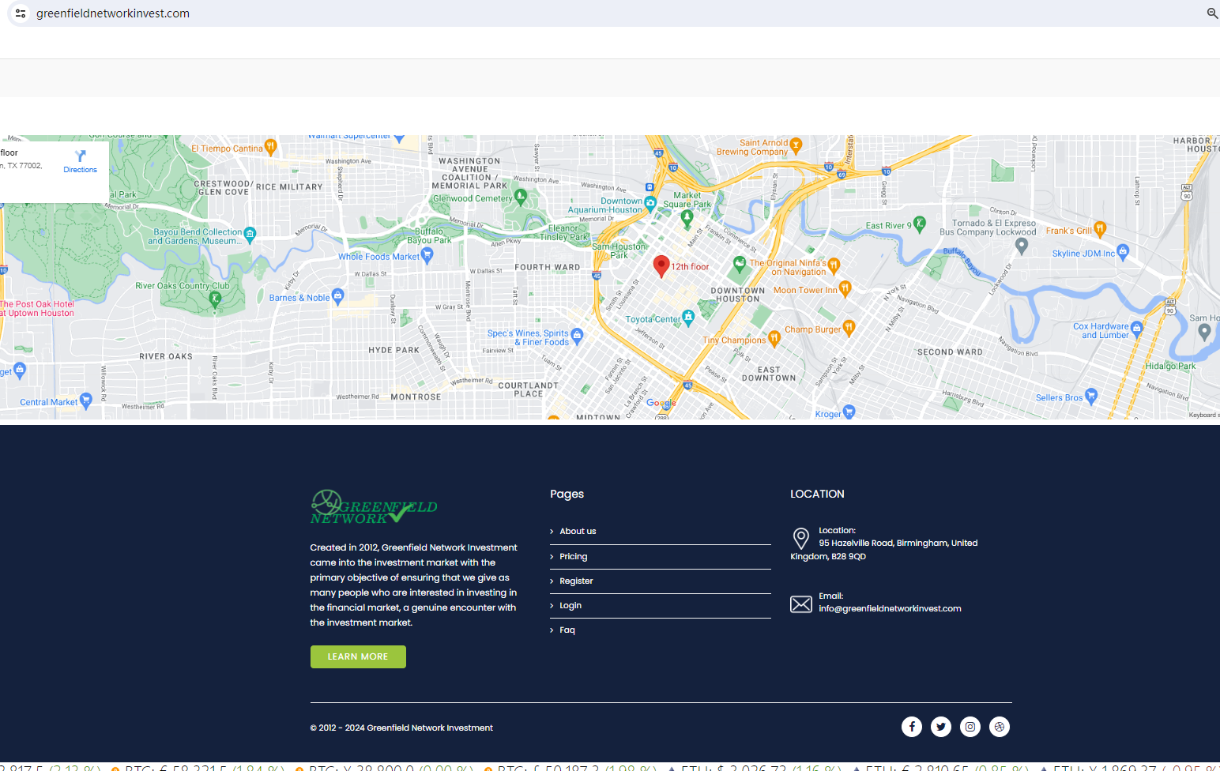Select Whole Foods Market map marker
1220x771 pixels.
[427, 254]
